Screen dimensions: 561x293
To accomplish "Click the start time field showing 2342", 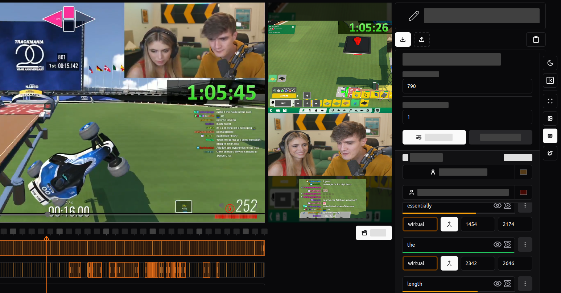I will [x=478, y=263].
